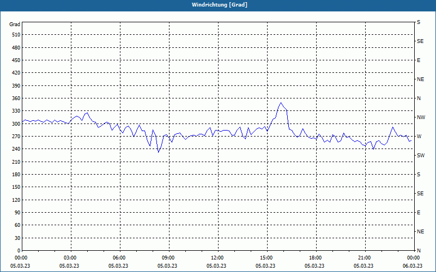Click the 120 y-axis value
Image resolution: width=436 pixels, height=272 pixels.
point(16,200)
